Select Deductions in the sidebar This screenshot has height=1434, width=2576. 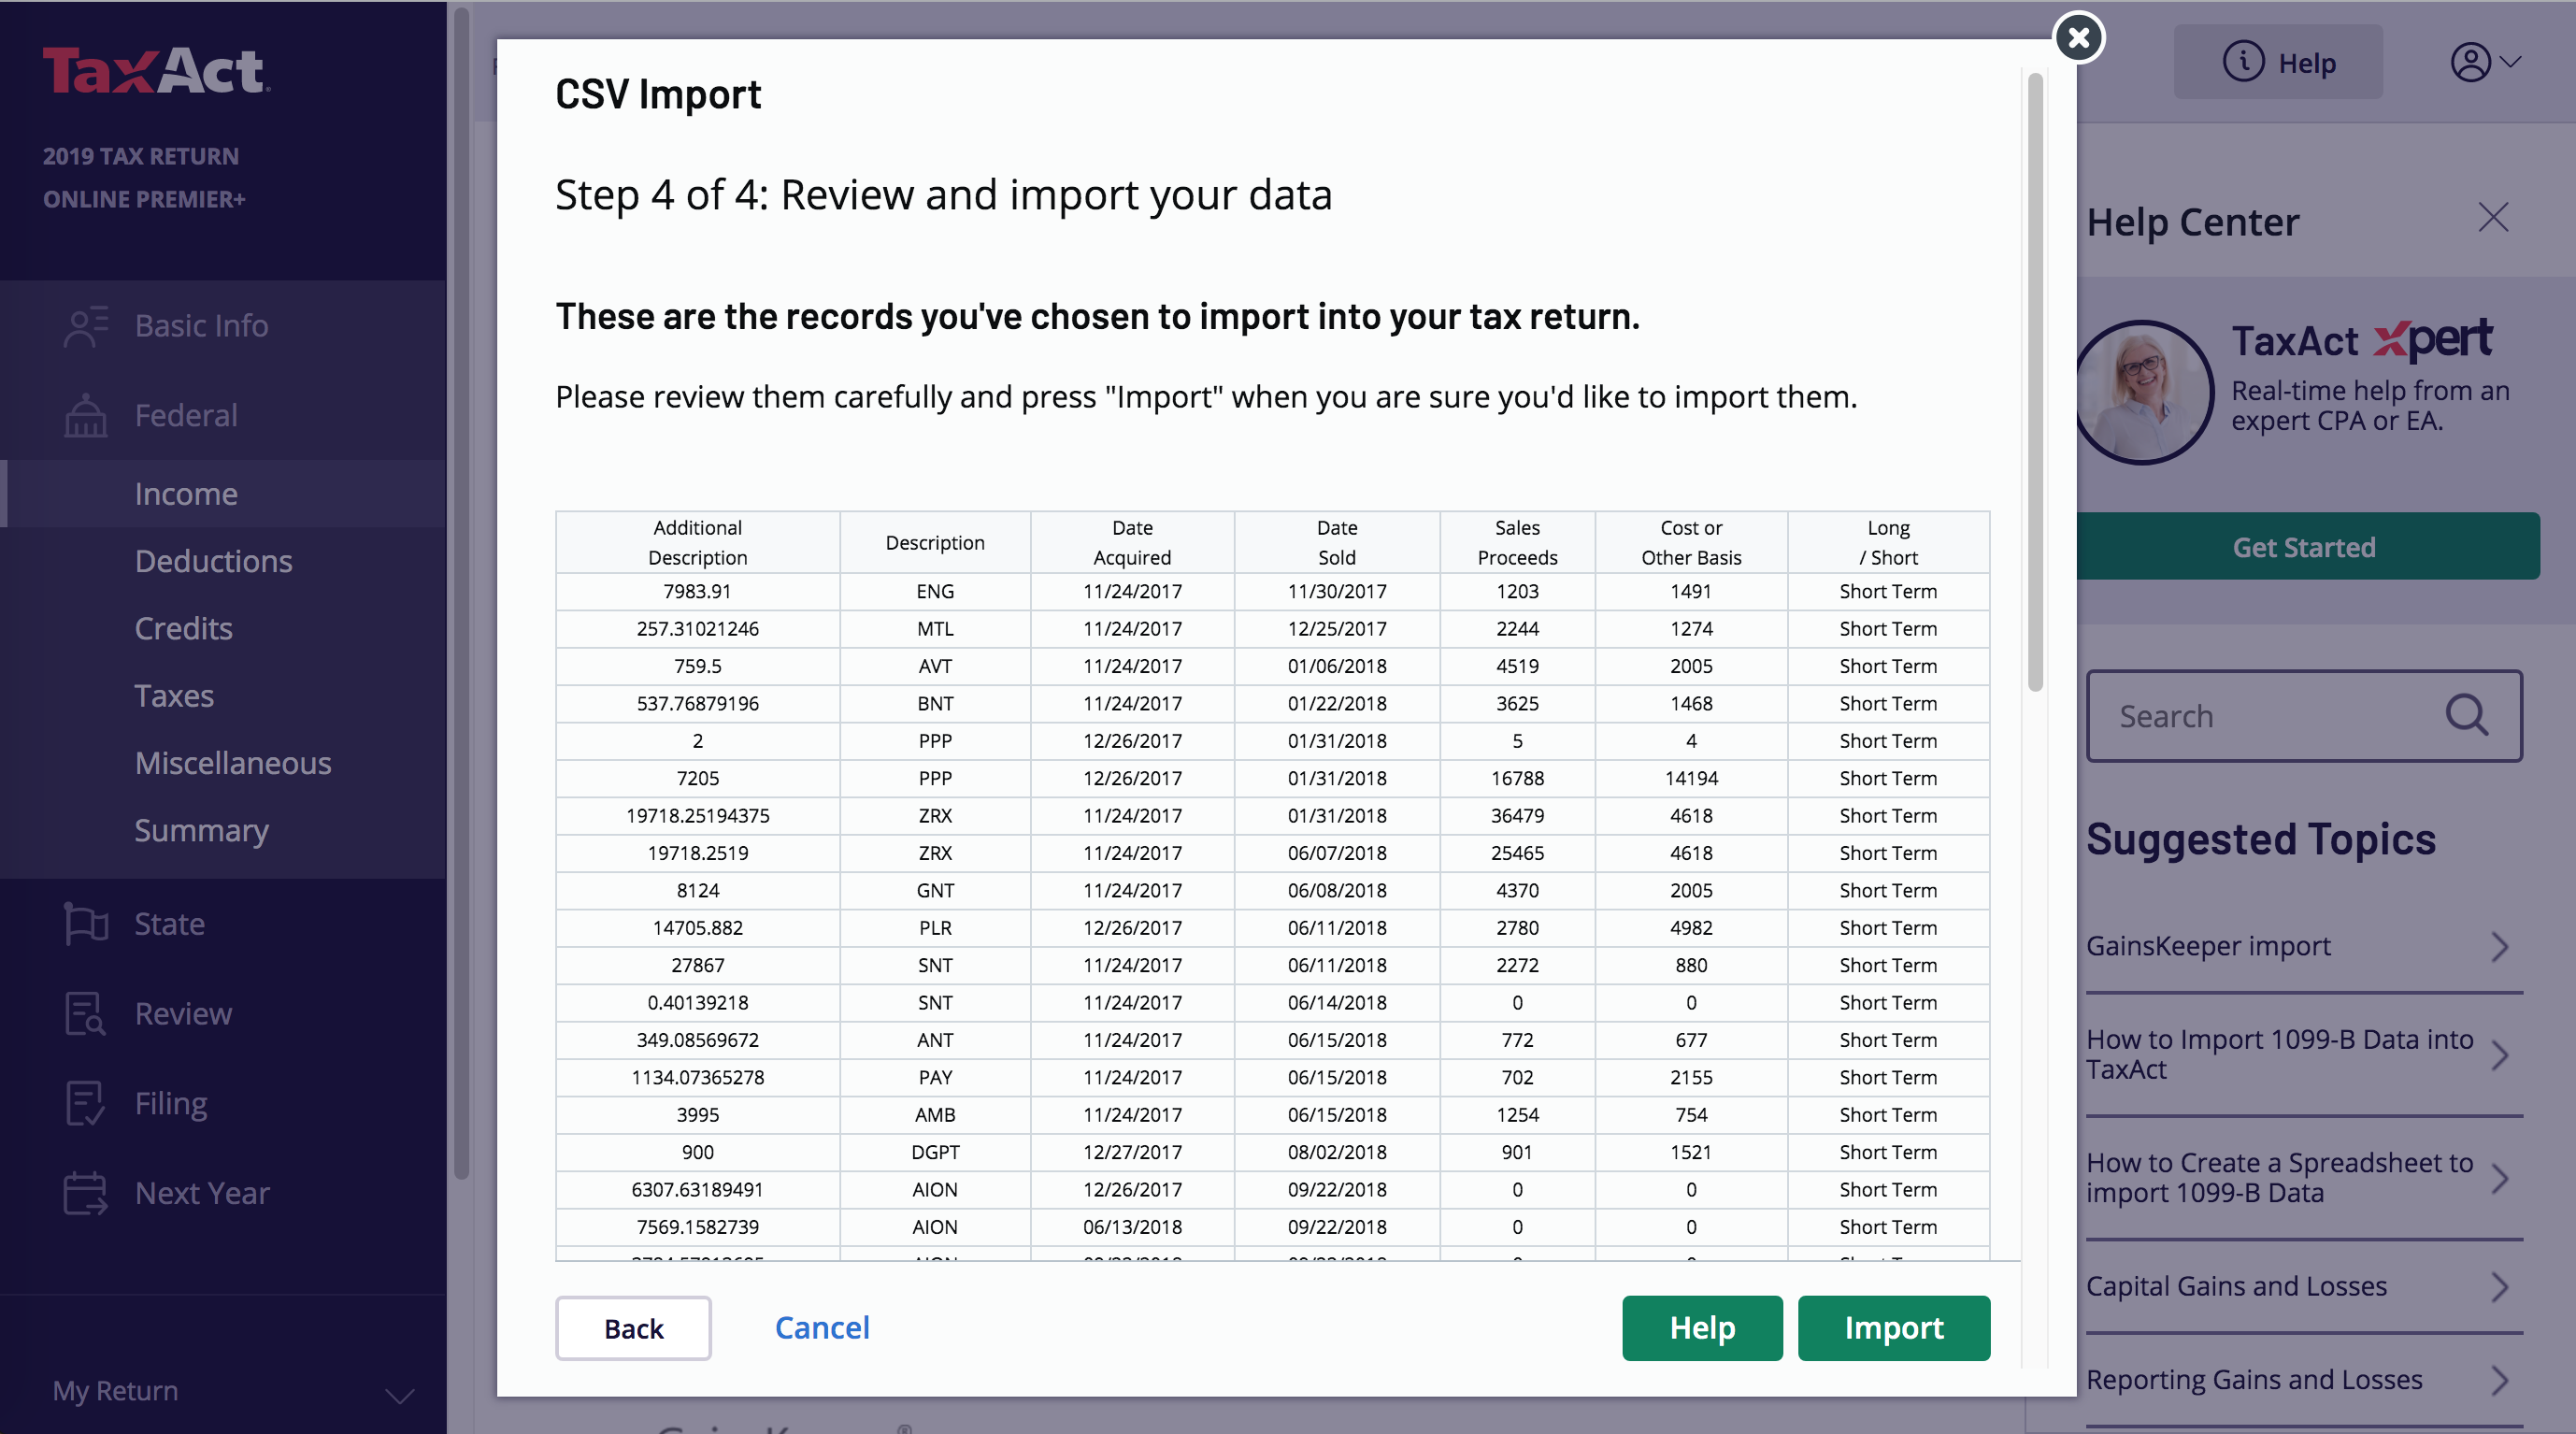pyautogui.click(x=213, y=561)
